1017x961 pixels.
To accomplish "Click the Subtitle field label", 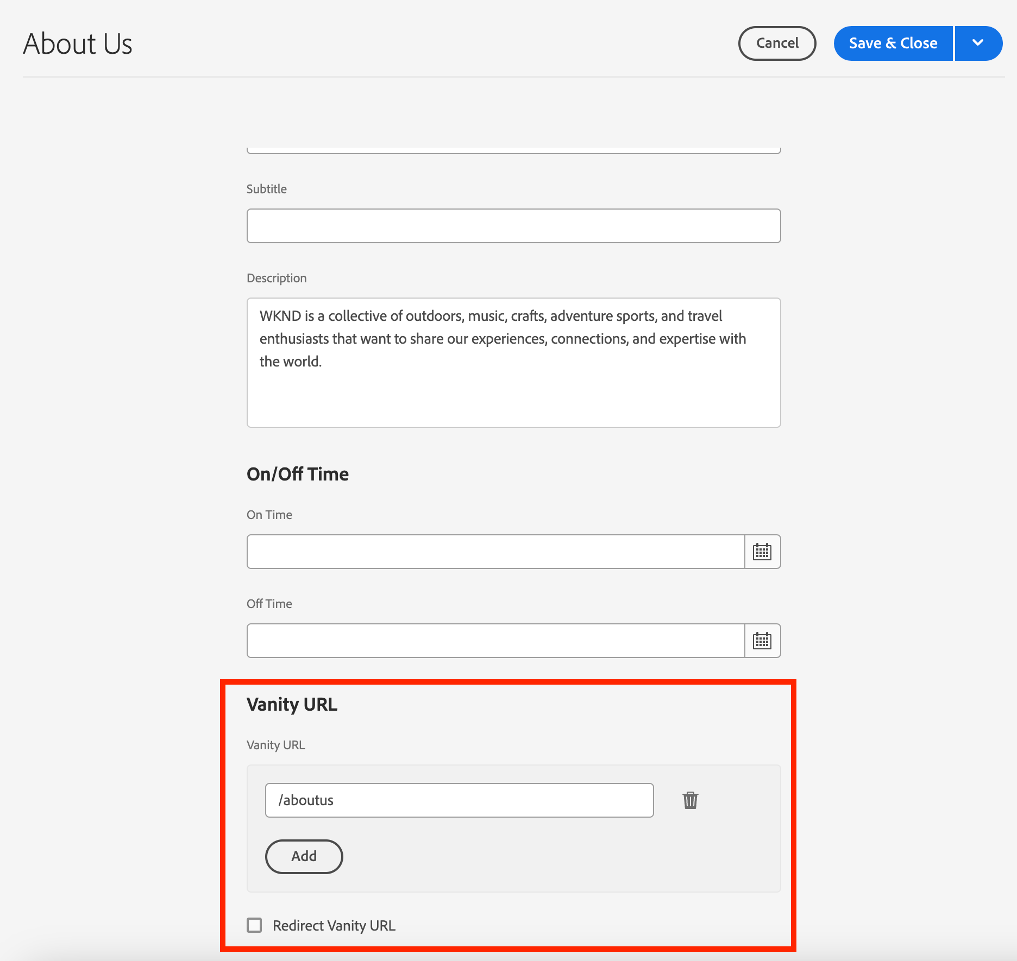I will tap(266, 188).
